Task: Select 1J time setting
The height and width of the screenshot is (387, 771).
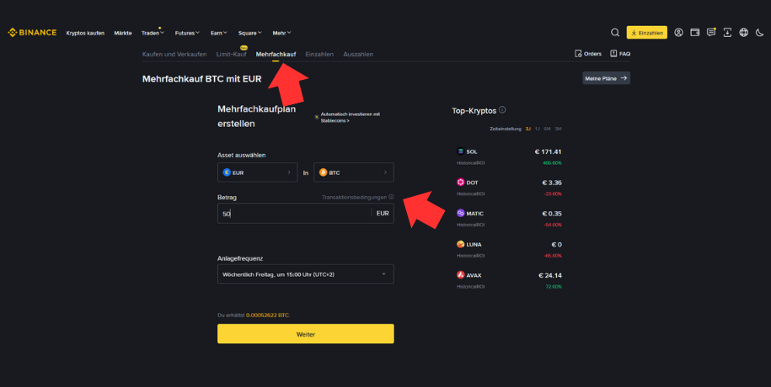Action: click(x=537, y=129)
